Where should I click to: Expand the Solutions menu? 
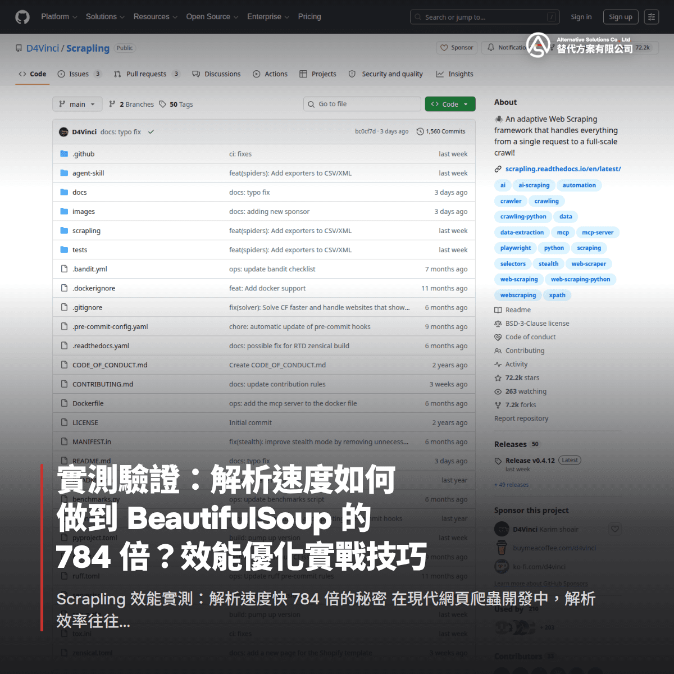(105, 17)
